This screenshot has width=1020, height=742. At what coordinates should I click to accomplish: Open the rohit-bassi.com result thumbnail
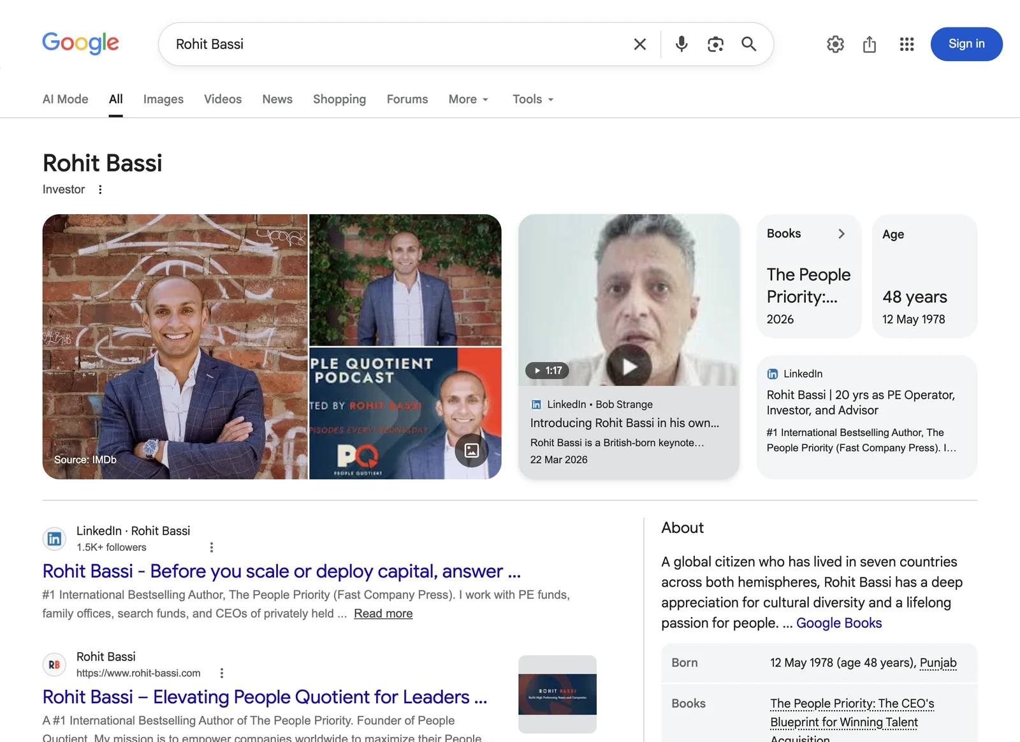[558, 694]
